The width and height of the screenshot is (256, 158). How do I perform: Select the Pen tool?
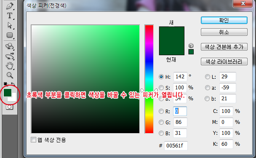click(x=10, y=6)
